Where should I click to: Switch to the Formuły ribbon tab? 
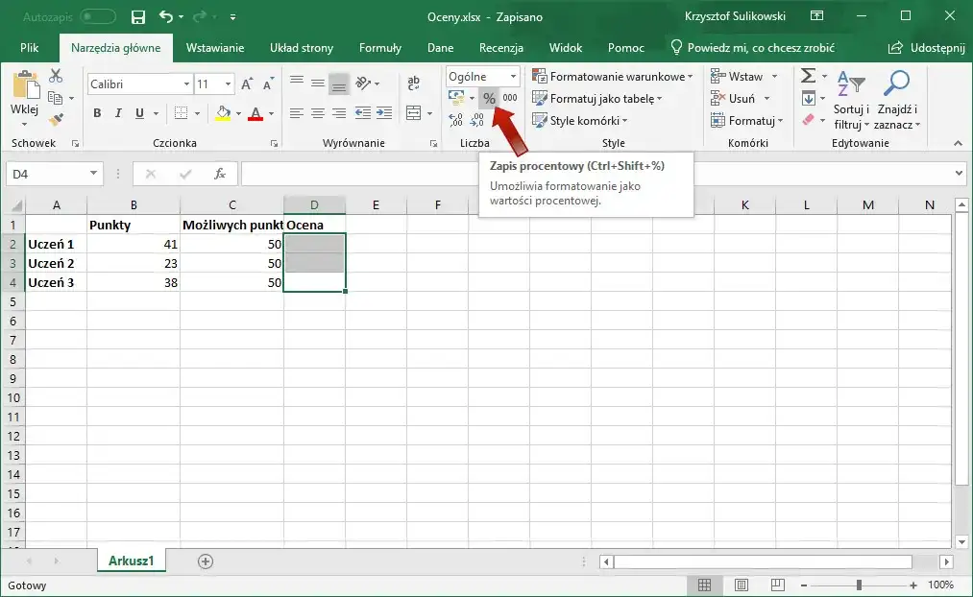click(379, 48)
